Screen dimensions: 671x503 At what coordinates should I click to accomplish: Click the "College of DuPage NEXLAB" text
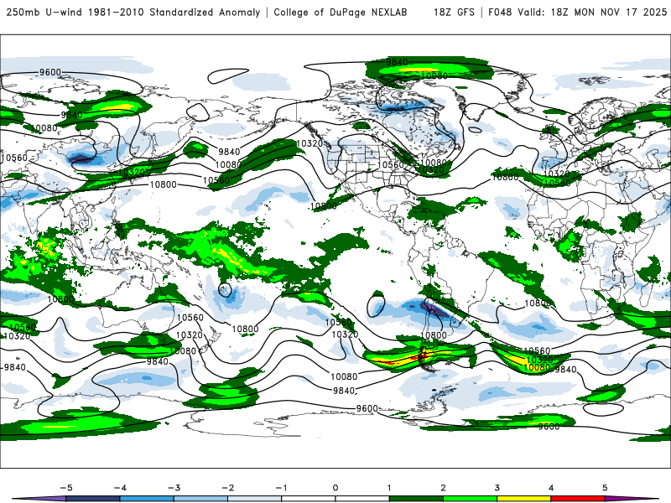[x=341, y=12]
